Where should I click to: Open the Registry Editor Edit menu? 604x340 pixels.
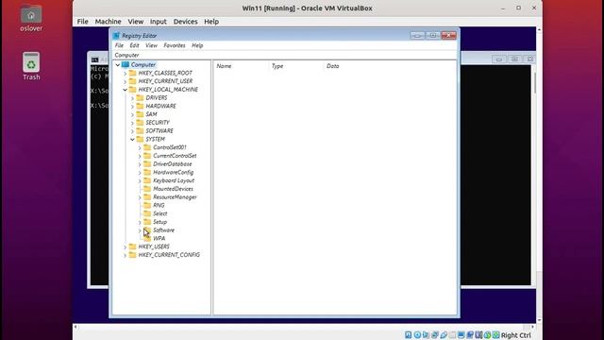pyautogui.click(x=134, y=45)
